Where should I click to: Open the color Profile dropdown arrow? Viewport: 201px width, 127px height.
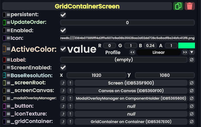[x=192, y=52]
